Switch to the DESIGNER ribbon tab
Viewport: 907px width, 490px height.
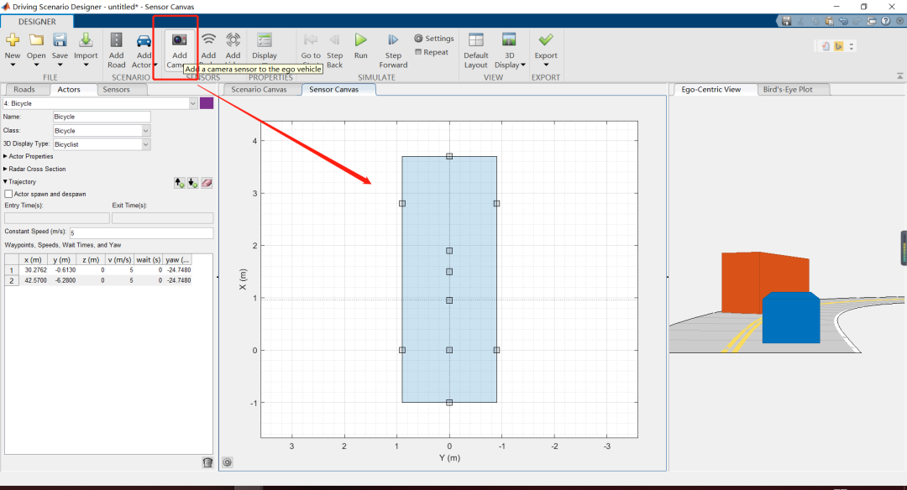pos(37,21)
